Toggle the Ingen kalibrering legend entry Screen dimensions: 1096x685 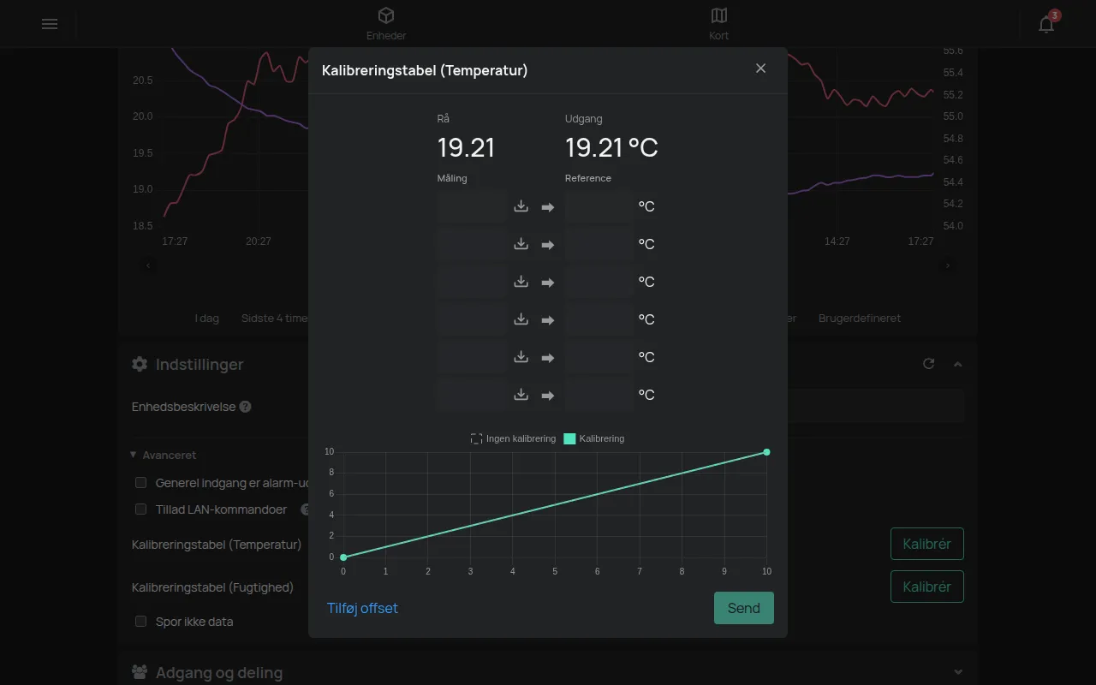click(x=513, y=438)
